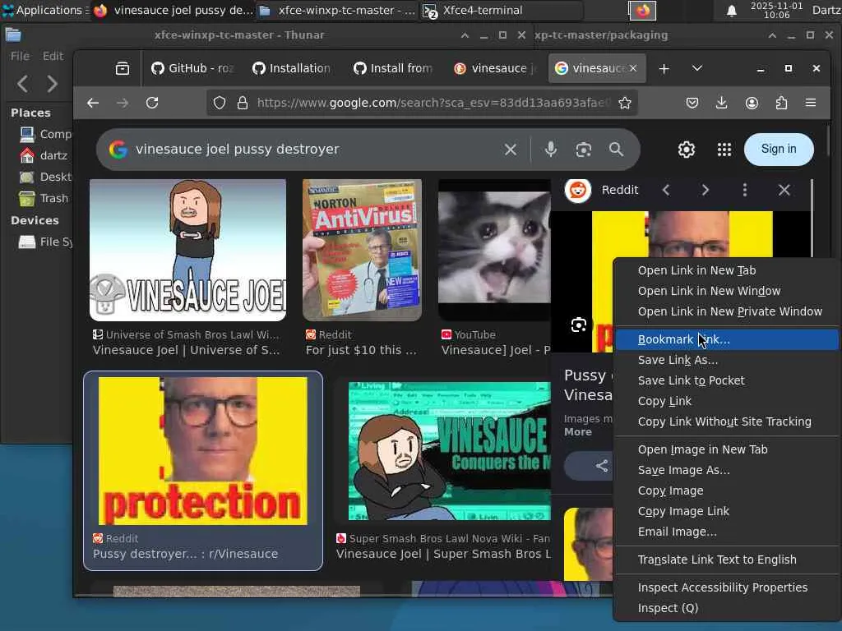This screenshot has width=842, height=631.
Task: Open Firefox tracking protection shield
Action: coord(219,103)
